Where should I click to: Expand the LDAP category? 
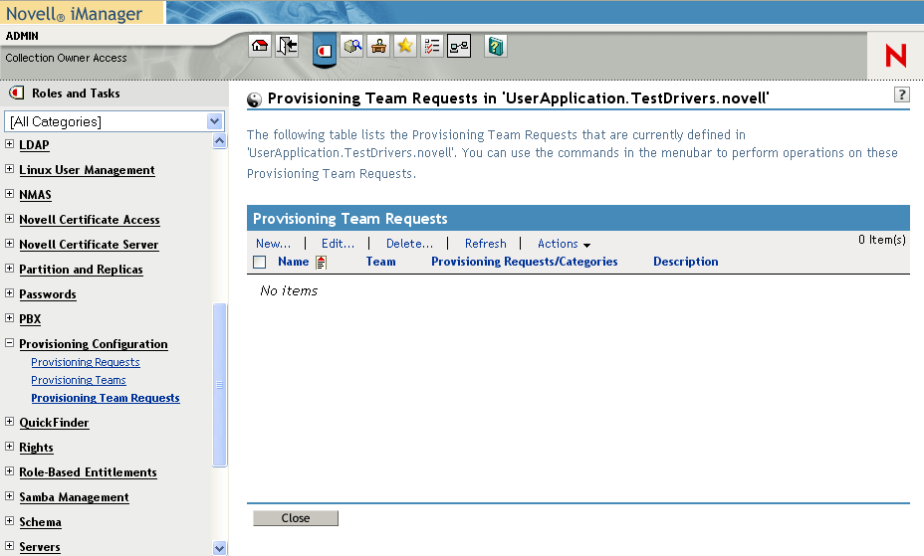point(9,144)
